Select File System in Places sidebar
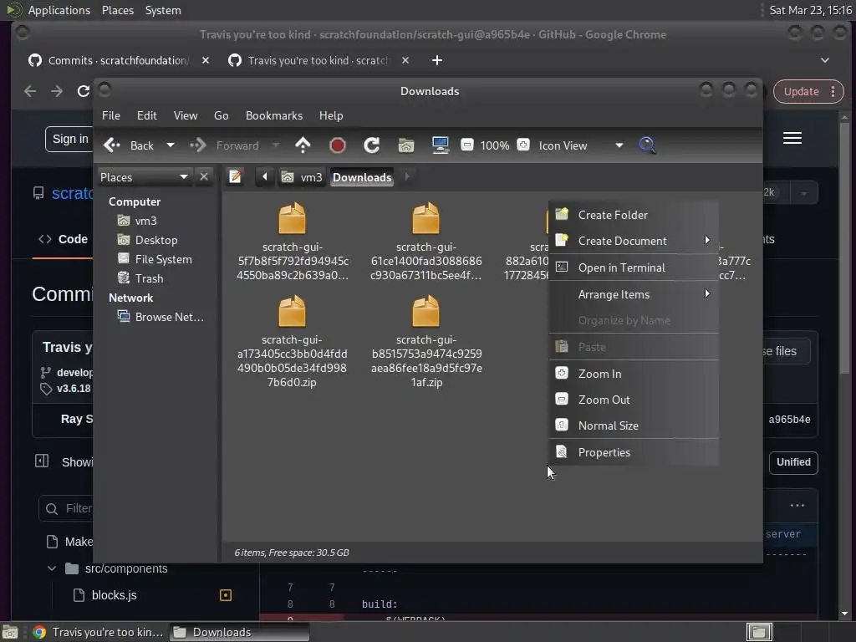Image resolution: width=856 pixels, height=642 pixels. [x=155, y=259]
